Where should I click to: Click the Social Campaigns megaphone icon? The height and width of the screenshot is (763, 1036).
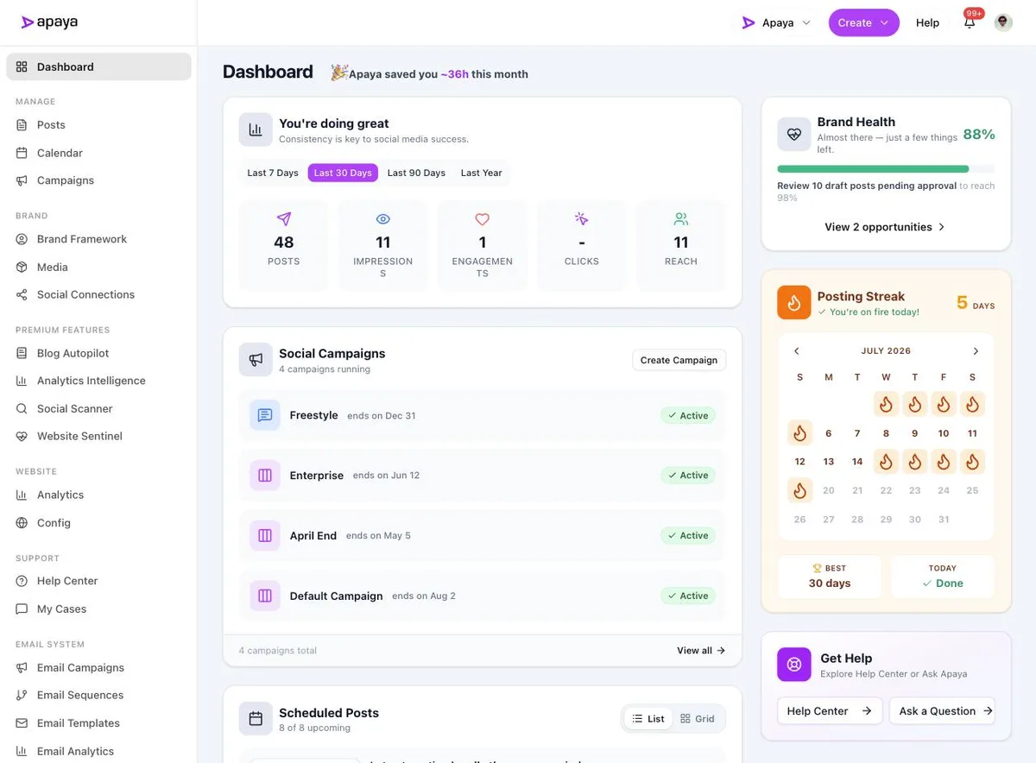coord(256,360)
